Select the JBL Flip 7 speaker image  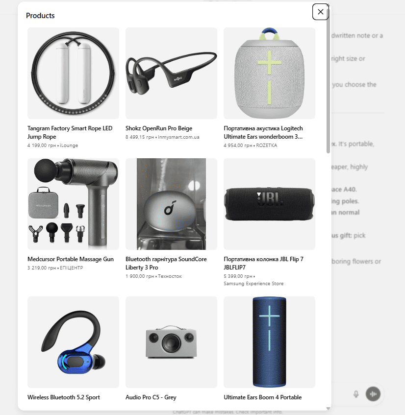pyautogui.click(x=269, y=204)
